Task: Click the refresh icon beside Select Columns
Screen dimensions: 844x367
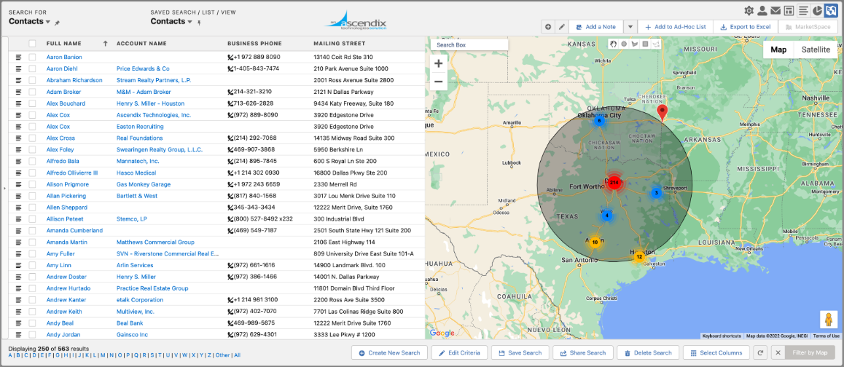Action: (760, 352)
